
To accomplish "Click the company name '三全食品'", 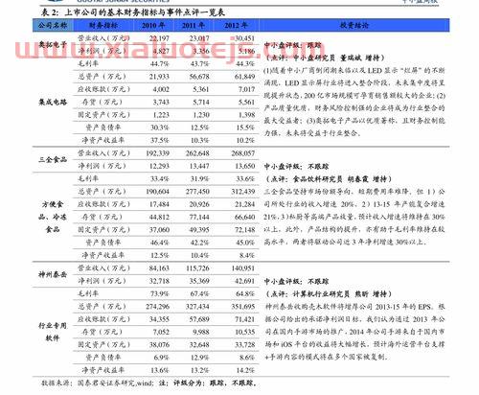I will (53, 159).
